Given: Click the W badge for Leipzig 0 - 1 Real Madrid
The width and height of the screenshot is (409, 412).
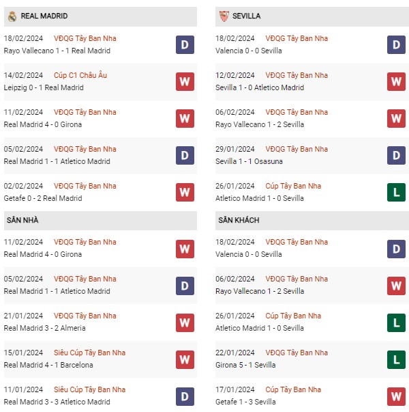Looking at the screenshot, I should [185, 82].
